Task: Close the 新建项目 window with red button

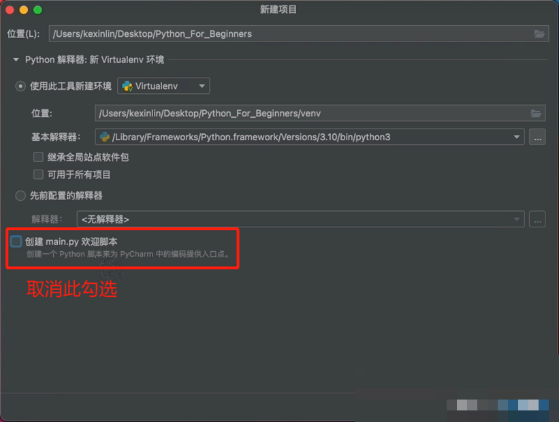Action: (10, 10)
